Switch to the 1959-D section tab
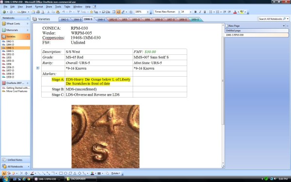Viewport: 291px width, 182px height. 195,19
